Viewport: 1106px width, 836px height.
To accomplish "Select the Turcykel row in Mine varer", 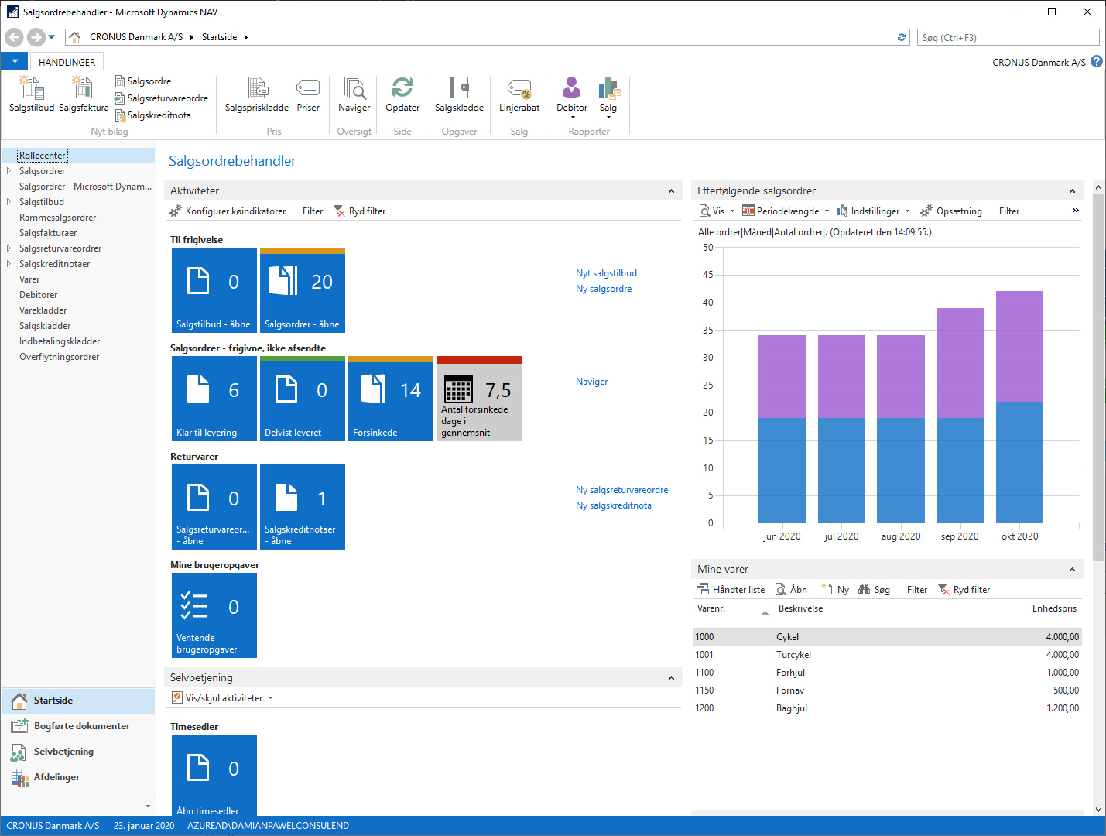I will [887, 655].
